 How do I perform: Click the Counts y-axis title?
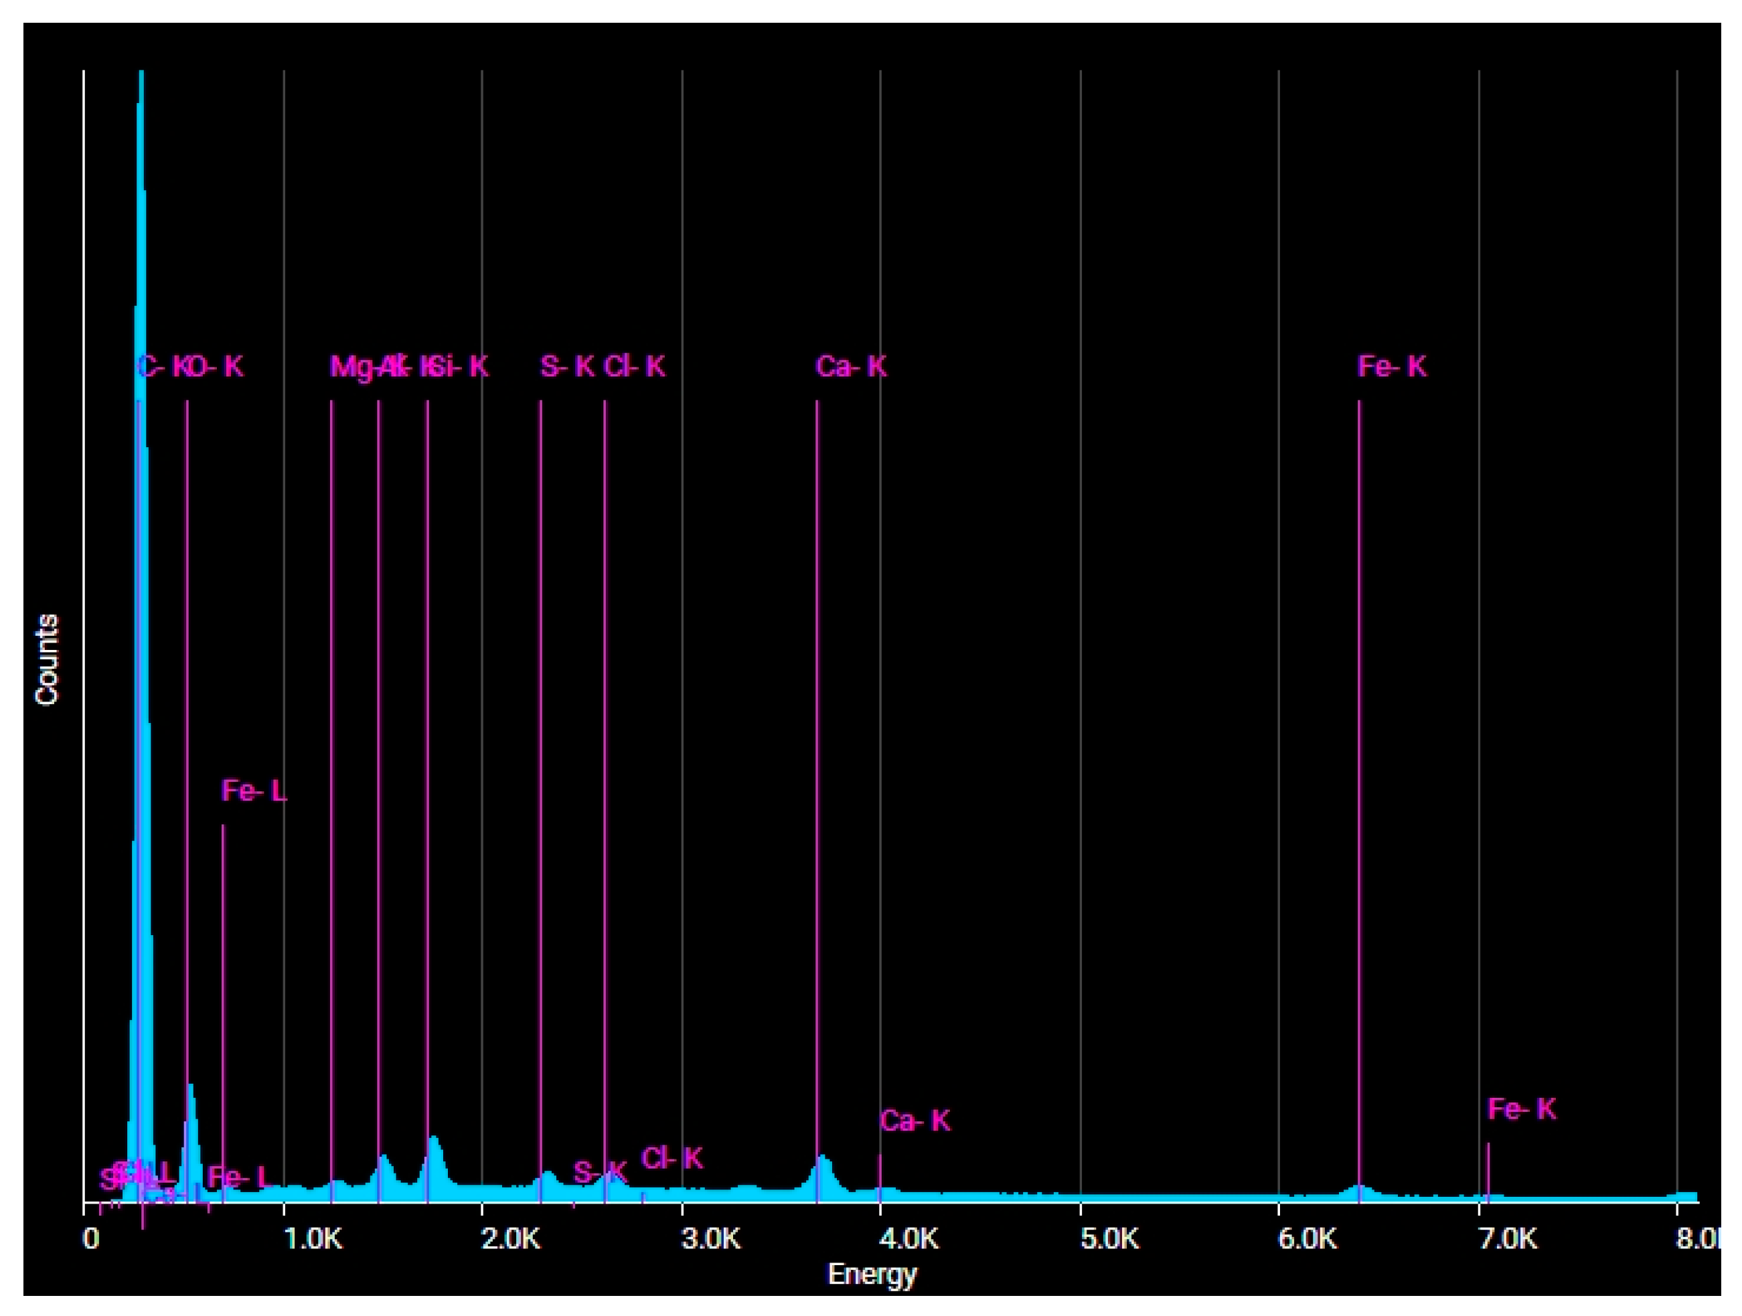pos(48,659)
